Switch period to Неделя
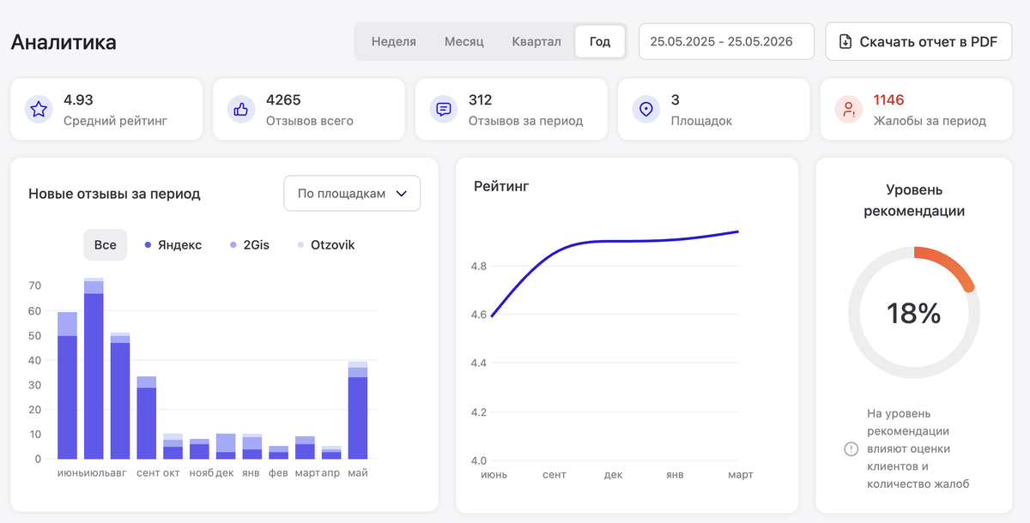Image resolution: width=1030 pixels, height=523 pixels. coord(394,41)
